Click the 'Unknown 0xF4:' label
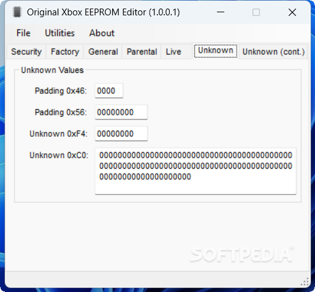The height and width of the screenshot is (292, 315). pos(58,134)
